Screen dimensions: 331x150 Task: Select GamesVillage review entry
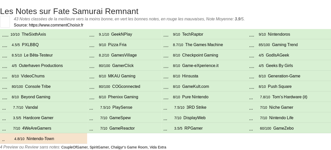point(124,55)
